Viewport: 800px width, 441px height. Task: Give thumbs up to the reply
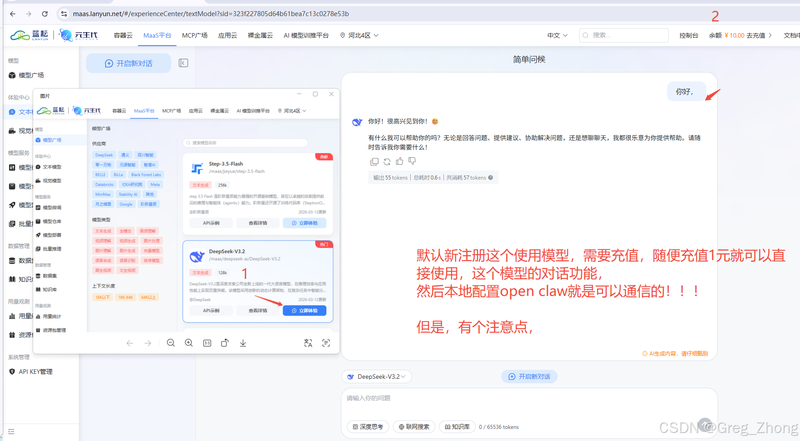pos(400,161)
